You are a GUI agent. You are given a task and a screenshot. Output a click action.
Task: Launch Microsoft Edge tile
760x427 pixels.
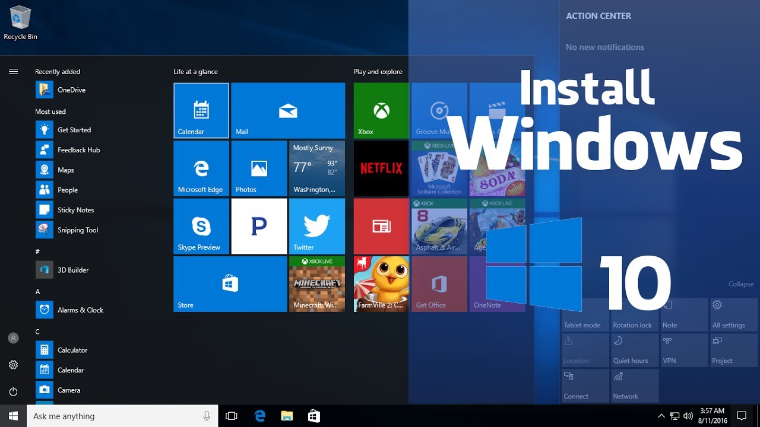[201, 168]
